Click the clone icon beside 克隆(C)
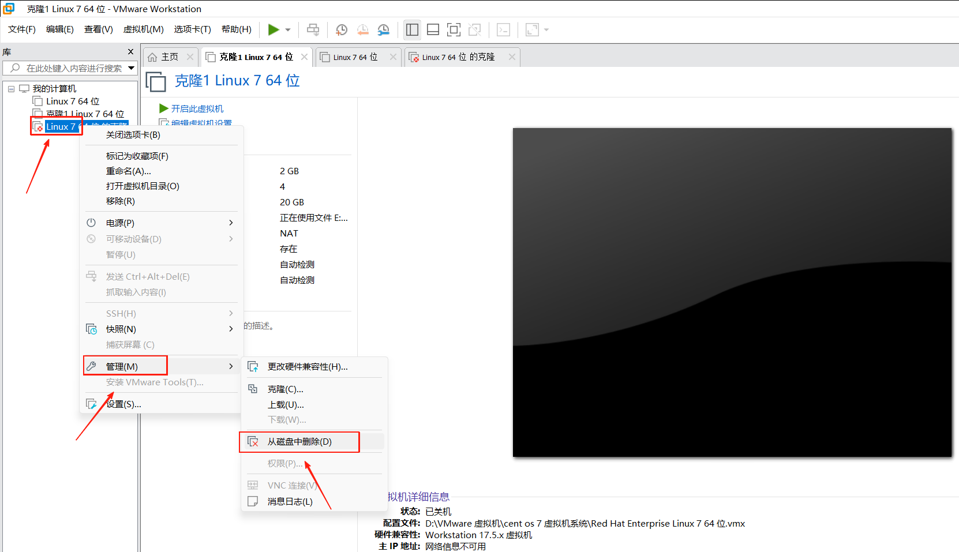Screen dimensions: 959x552 pos(253,389)
